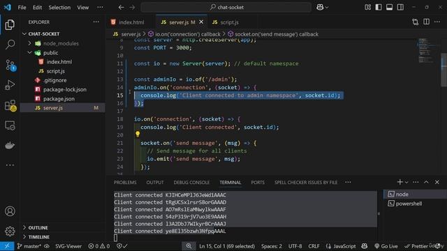
Task: Open the terminal launch profile dropdown
Action: [x=406, y=182]
